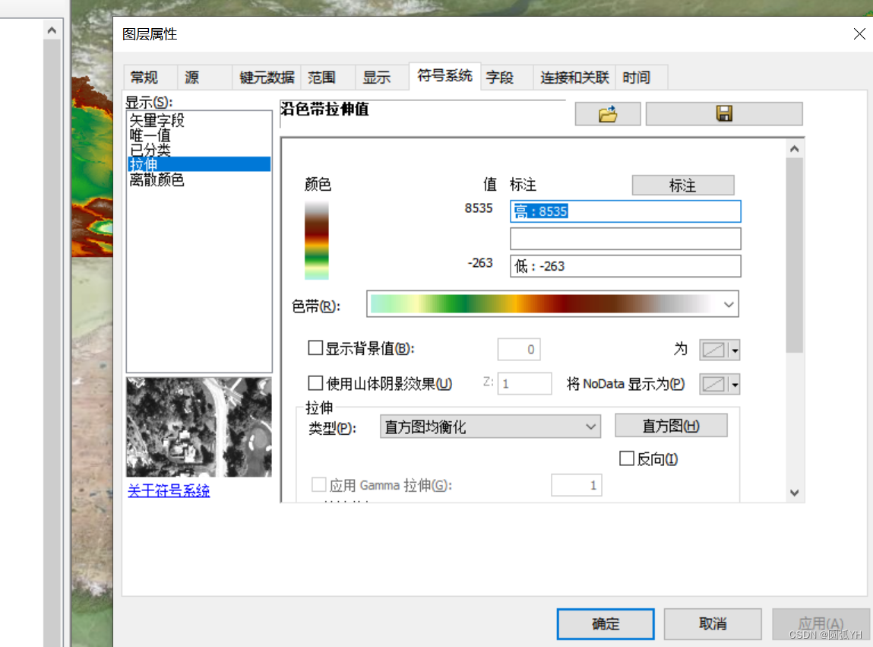Enable the 显示背景值 checkbox

[315, 348]
